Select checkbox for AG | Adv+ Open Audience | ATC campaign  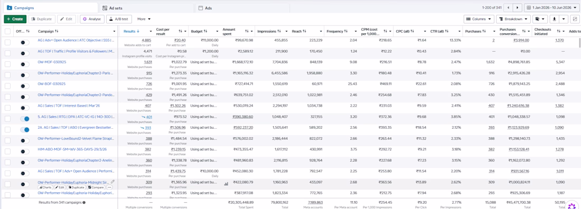7,43
